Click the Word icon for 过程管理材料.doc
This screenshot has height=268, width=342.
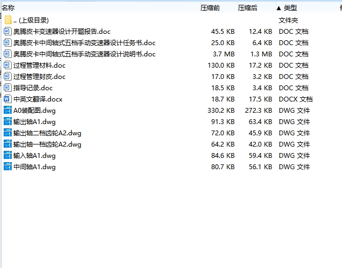pyautogui.click(x=7, y=65)
